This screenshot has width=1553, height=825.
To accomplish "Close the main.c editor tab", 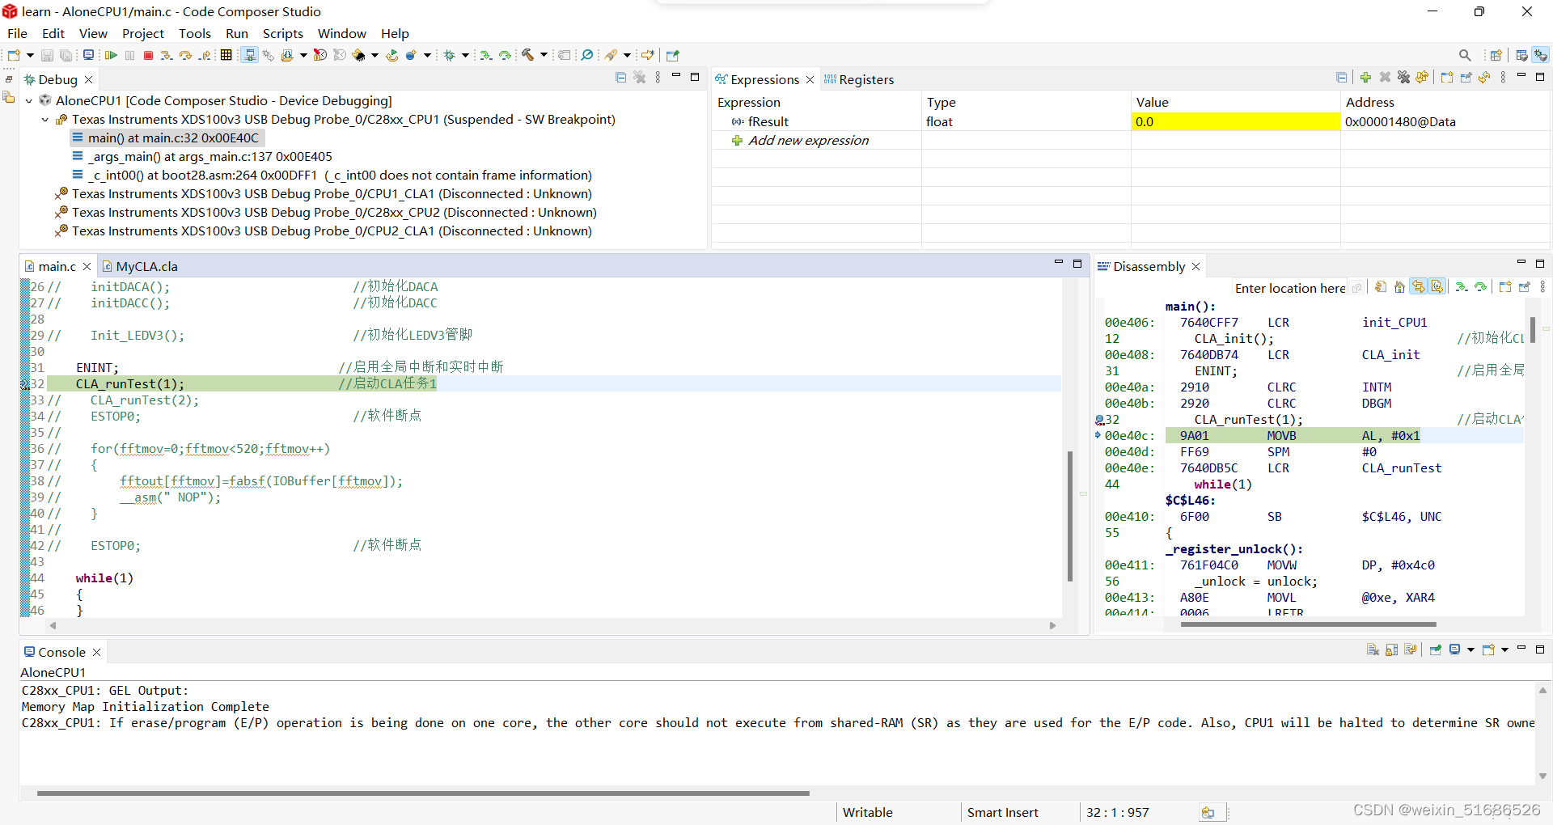I will point(87,266).
